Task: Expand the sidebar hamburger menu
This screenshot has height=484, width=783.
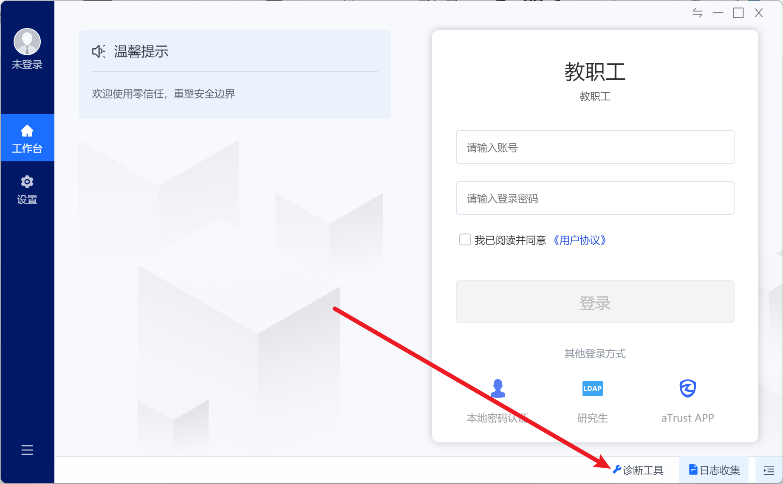Action: [x=27, y=450]
